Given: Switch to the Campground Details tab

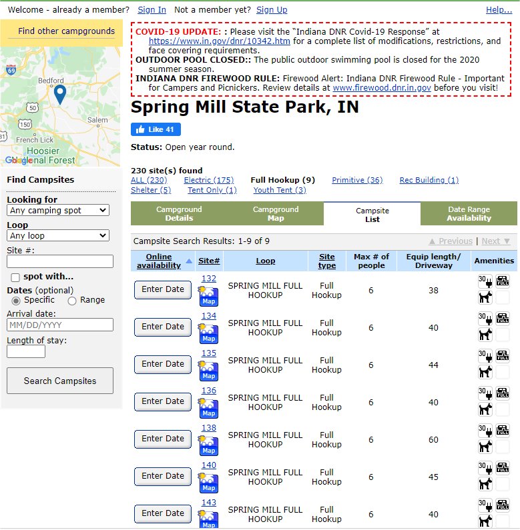Looking at the screenshot, I should pos(179,213).
